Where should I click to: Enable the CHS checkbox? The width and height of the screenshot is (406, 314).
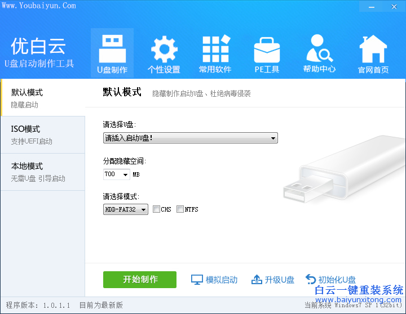pyautogui.click(x=157, y=209)
